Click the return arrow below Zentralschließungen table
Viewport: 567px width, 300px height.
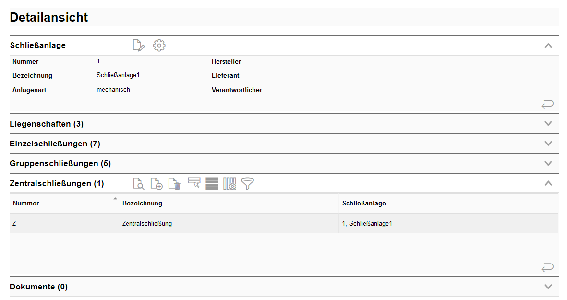(547, 267)
